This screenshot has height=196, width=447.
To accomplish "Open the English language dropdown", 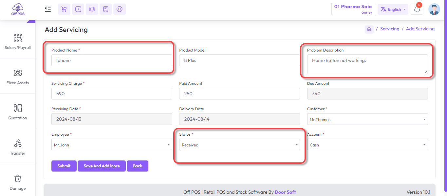I will click(x=393, y=9).
